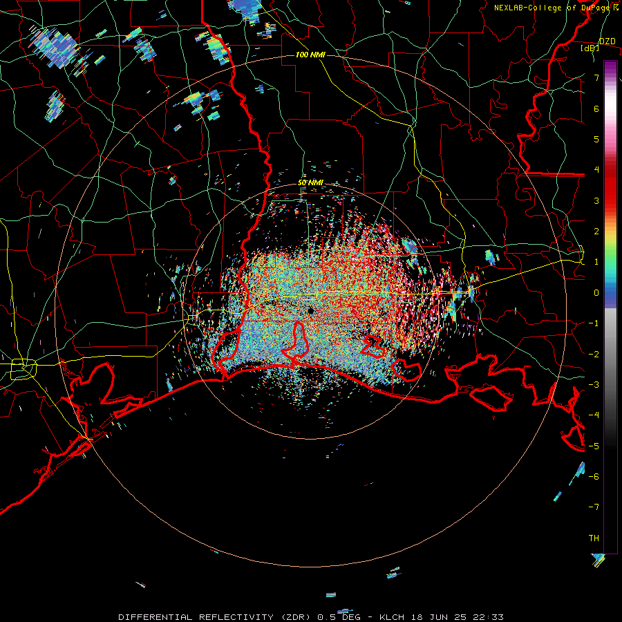Click the -6 value on color scale
This screenshot has height=622, width=622.
click(594, 477)
